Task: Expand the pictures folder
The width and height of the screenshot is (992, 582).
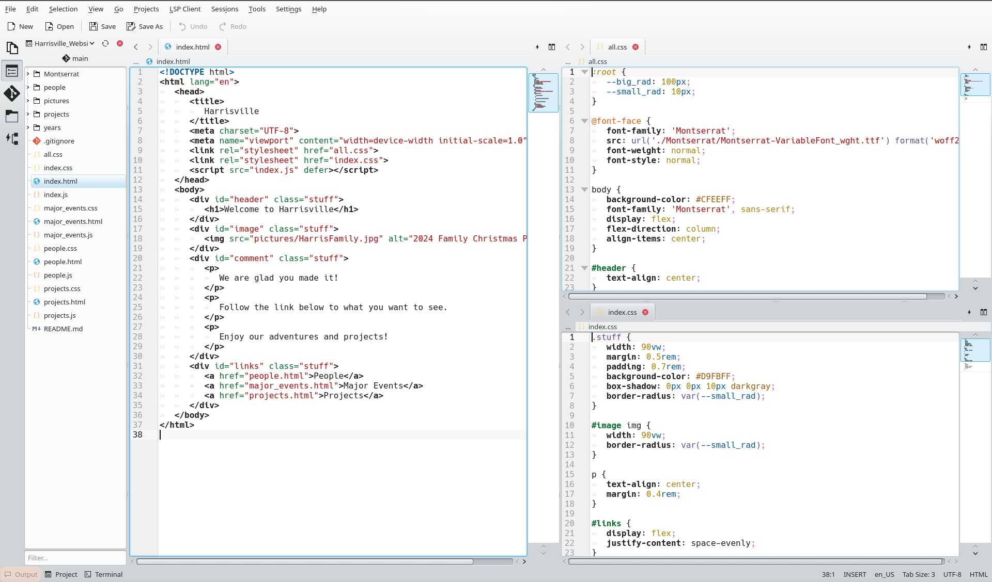Action: (x=28, y=101)
